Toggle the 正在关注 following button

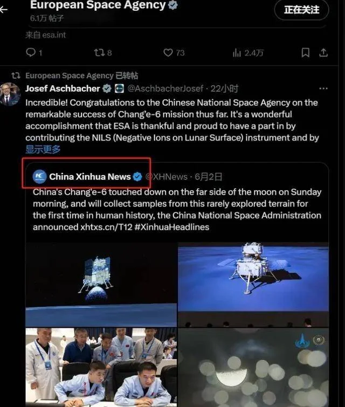(x=301, y=10)
